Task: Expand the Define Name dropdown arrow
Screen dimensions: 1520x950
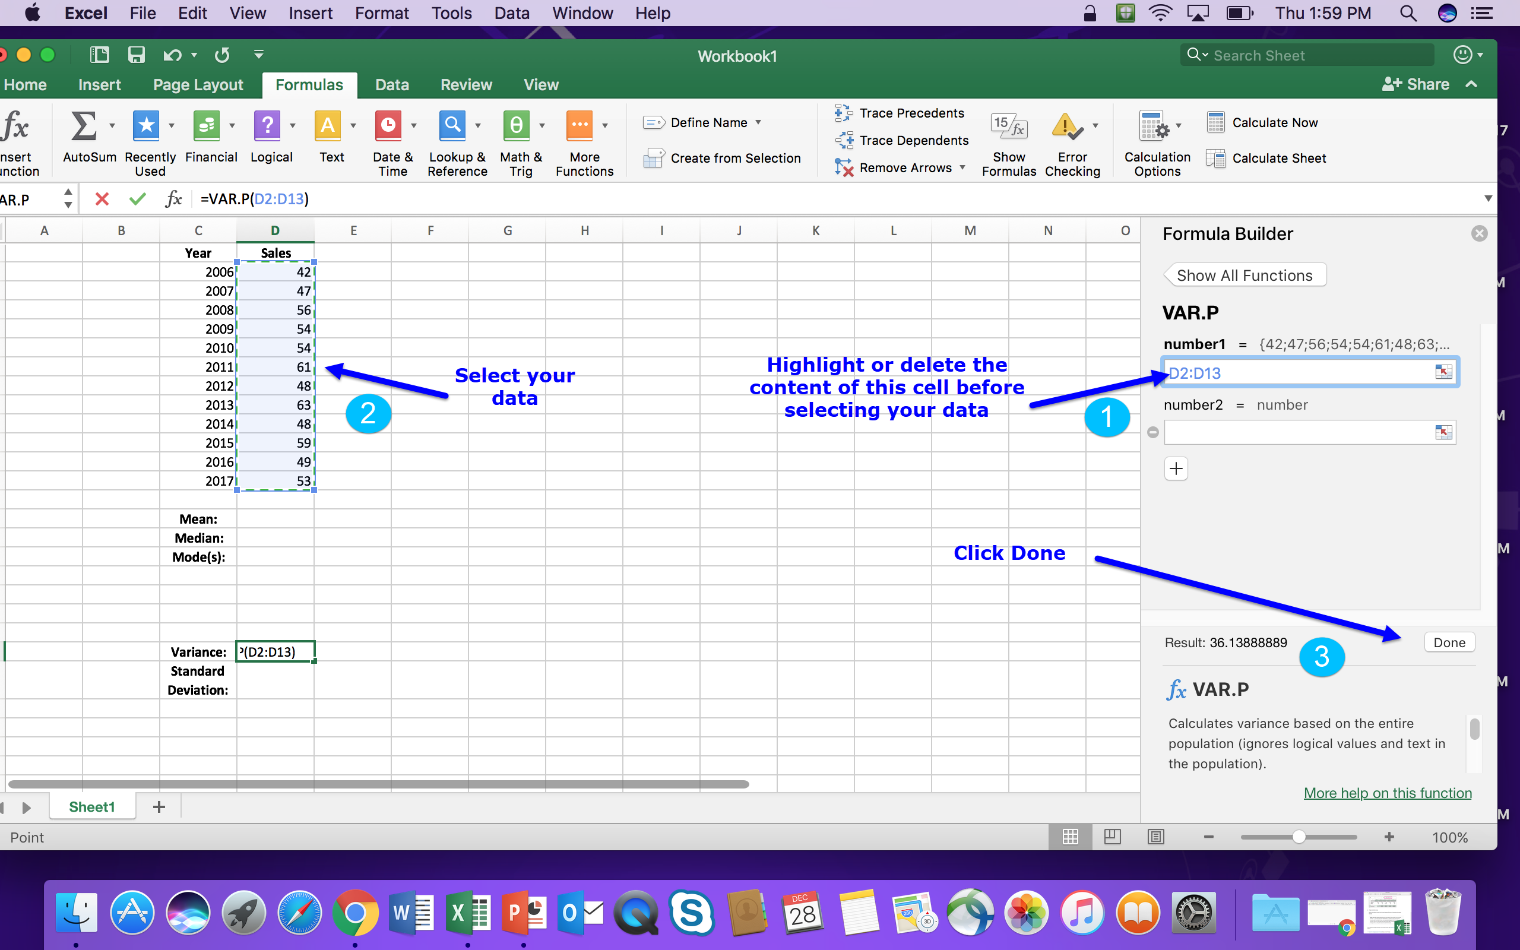Action: tap(758, 122)
